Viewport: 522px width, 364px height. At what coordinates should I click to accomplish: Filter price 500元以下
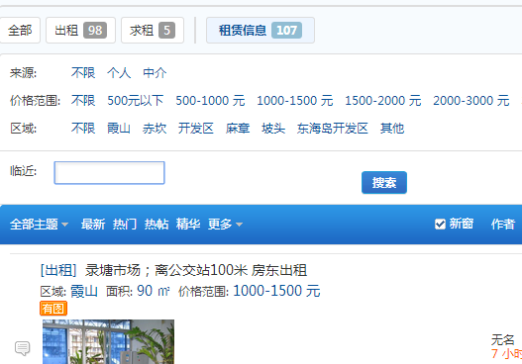point(136,100)
